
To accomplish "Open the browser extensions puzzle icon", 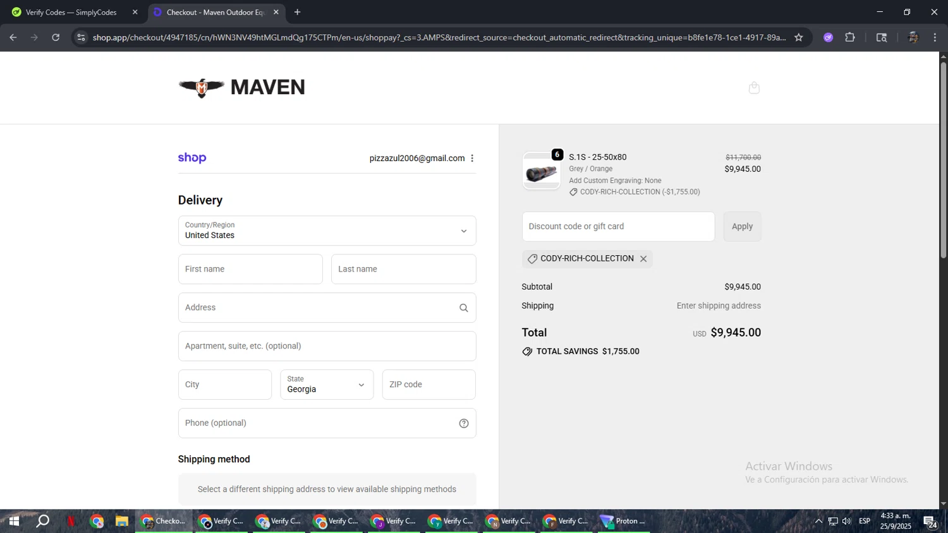I will point(850,37).
